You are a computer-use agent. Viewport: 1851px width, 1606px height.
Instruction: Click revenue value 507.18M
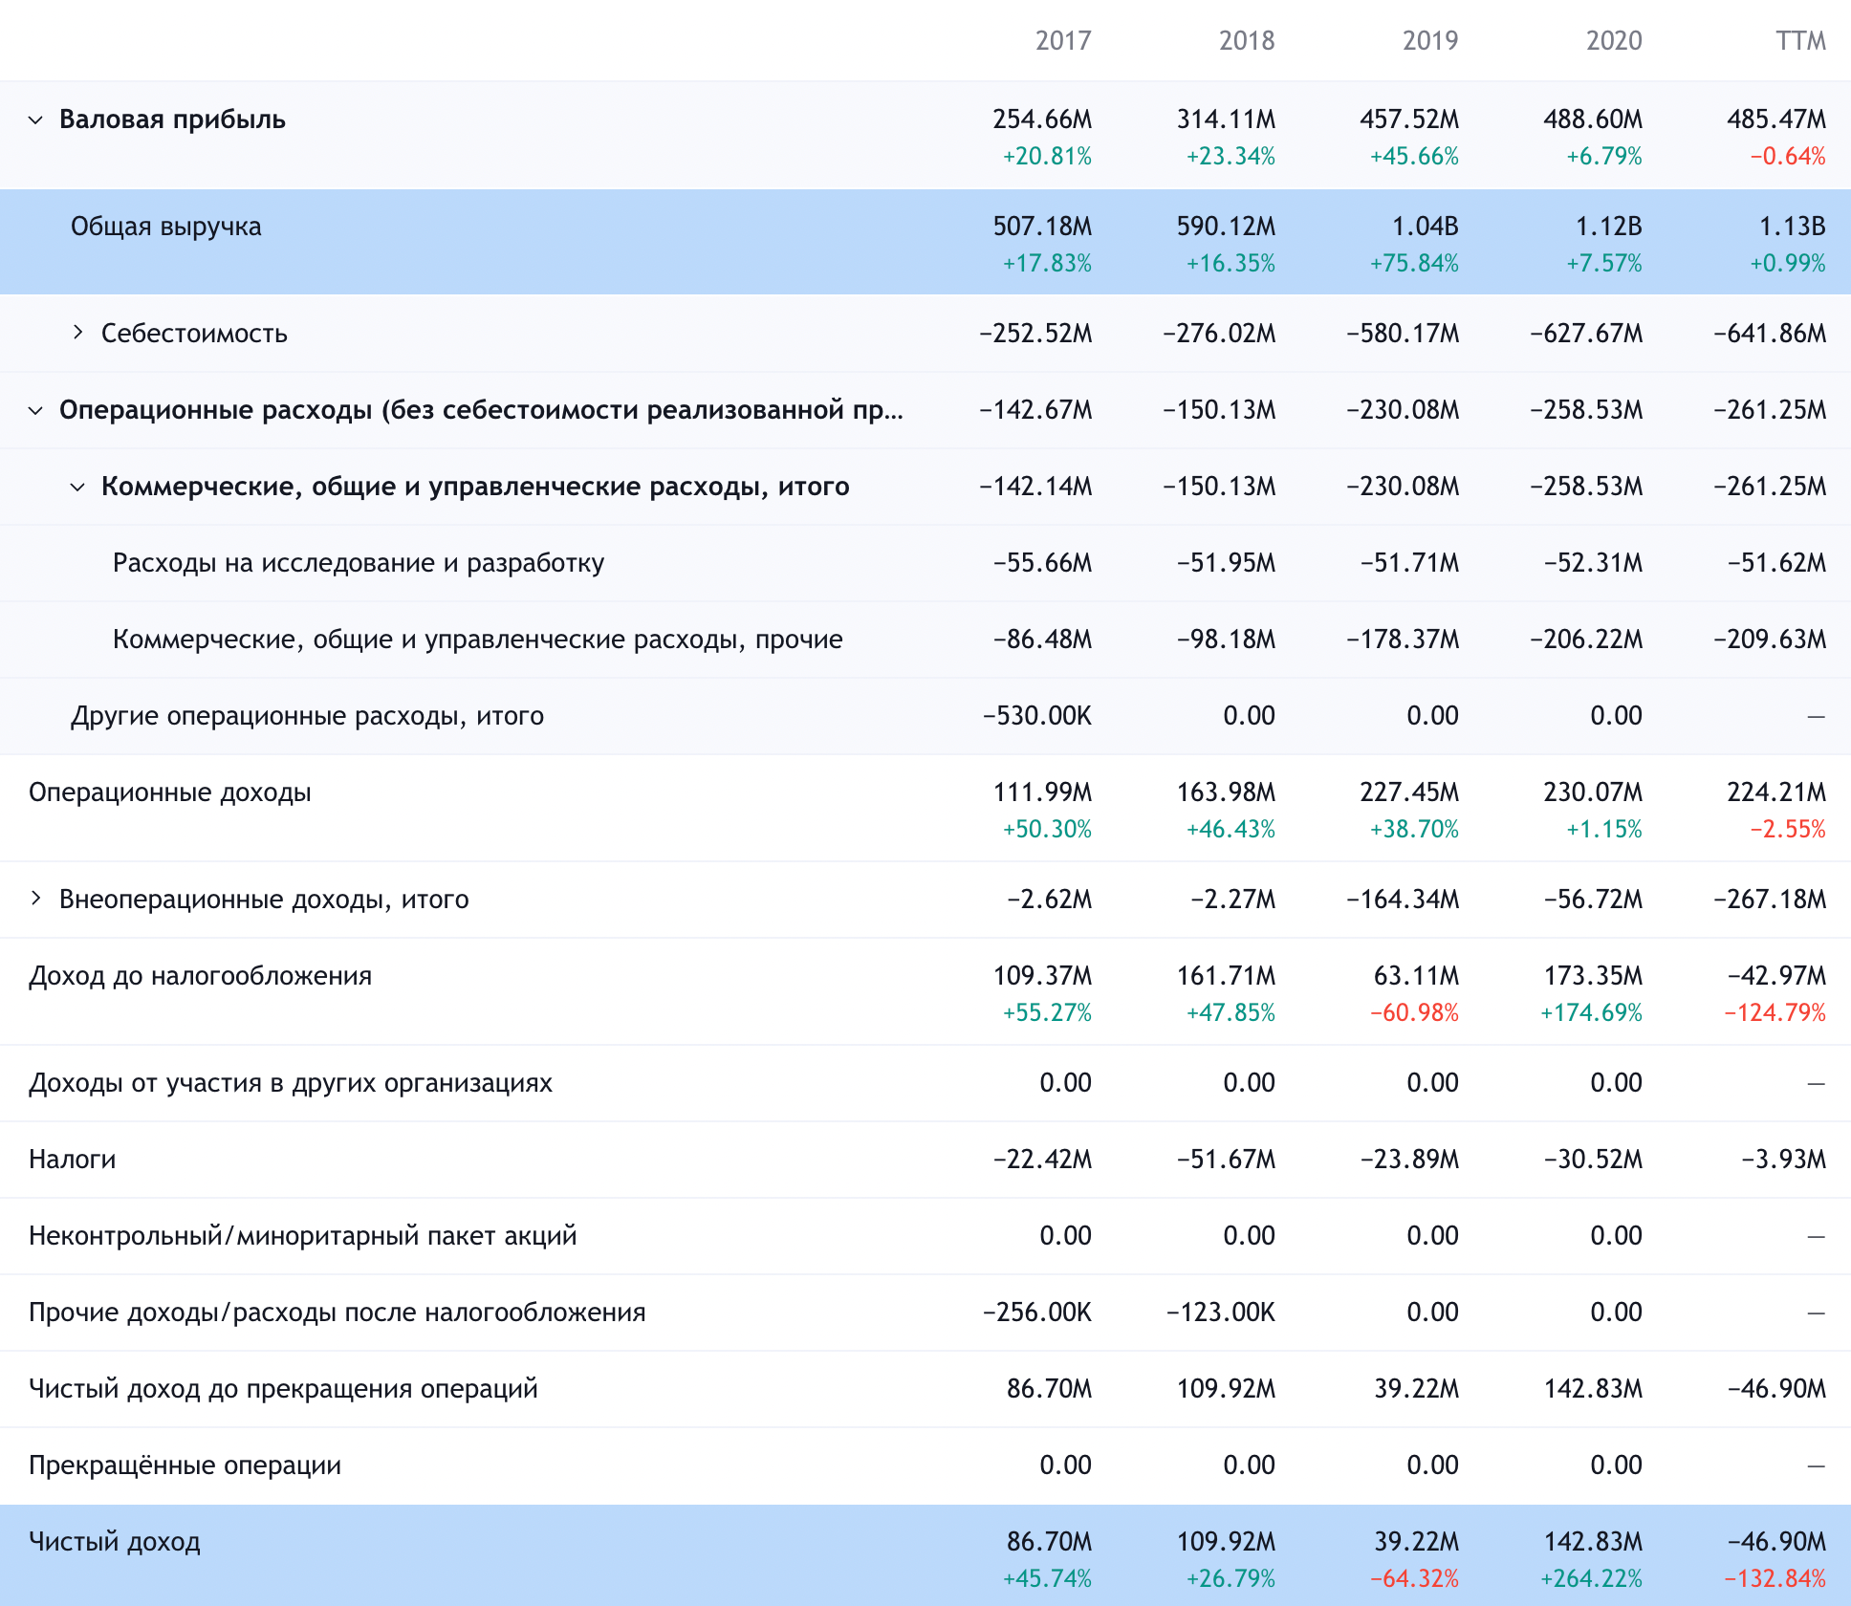1042,227
